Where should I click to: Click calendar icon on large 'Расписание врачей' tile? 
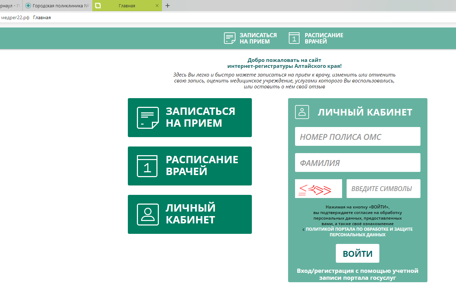[x=148, y=166]
